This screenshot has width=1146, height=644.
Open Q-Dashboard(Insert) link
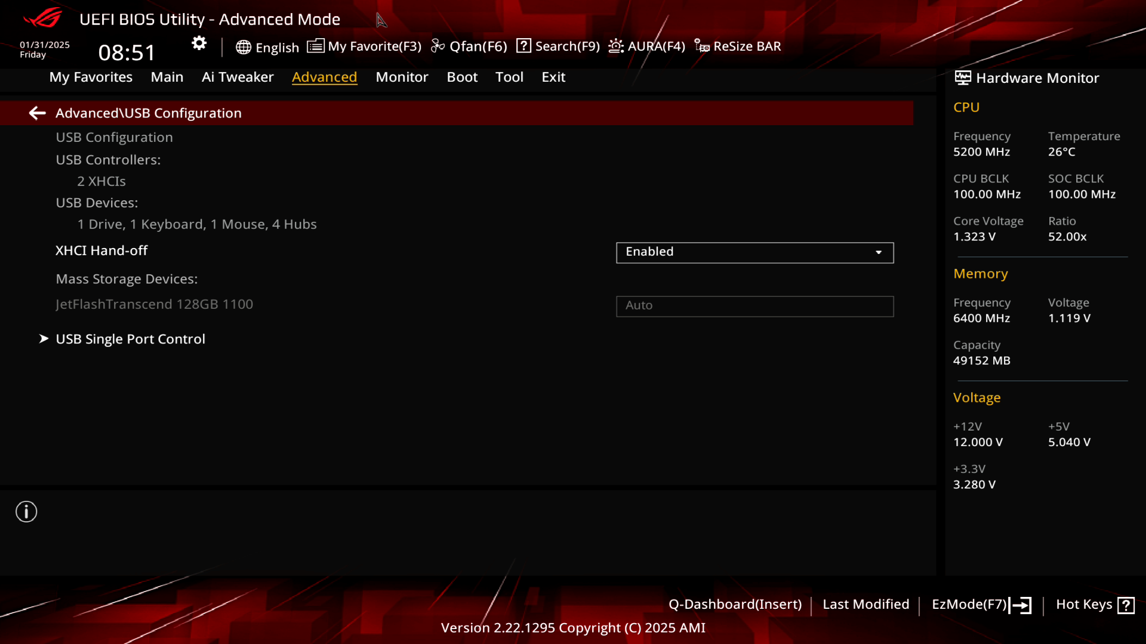tap(735, 604)
